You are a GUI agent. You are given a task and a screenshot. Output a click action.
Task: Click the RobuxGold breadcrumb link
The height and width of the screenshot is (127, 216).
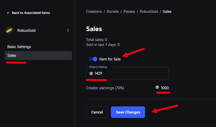pos(149,11)
